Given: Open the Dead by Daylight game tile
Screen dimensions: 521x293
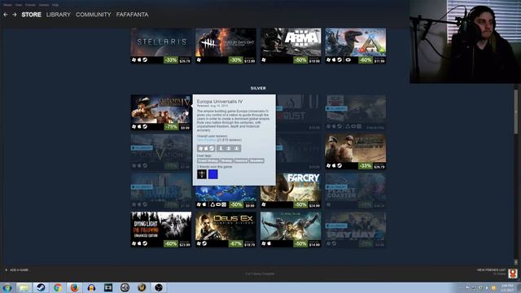Looking at the screenshot, I should point(225,46).
